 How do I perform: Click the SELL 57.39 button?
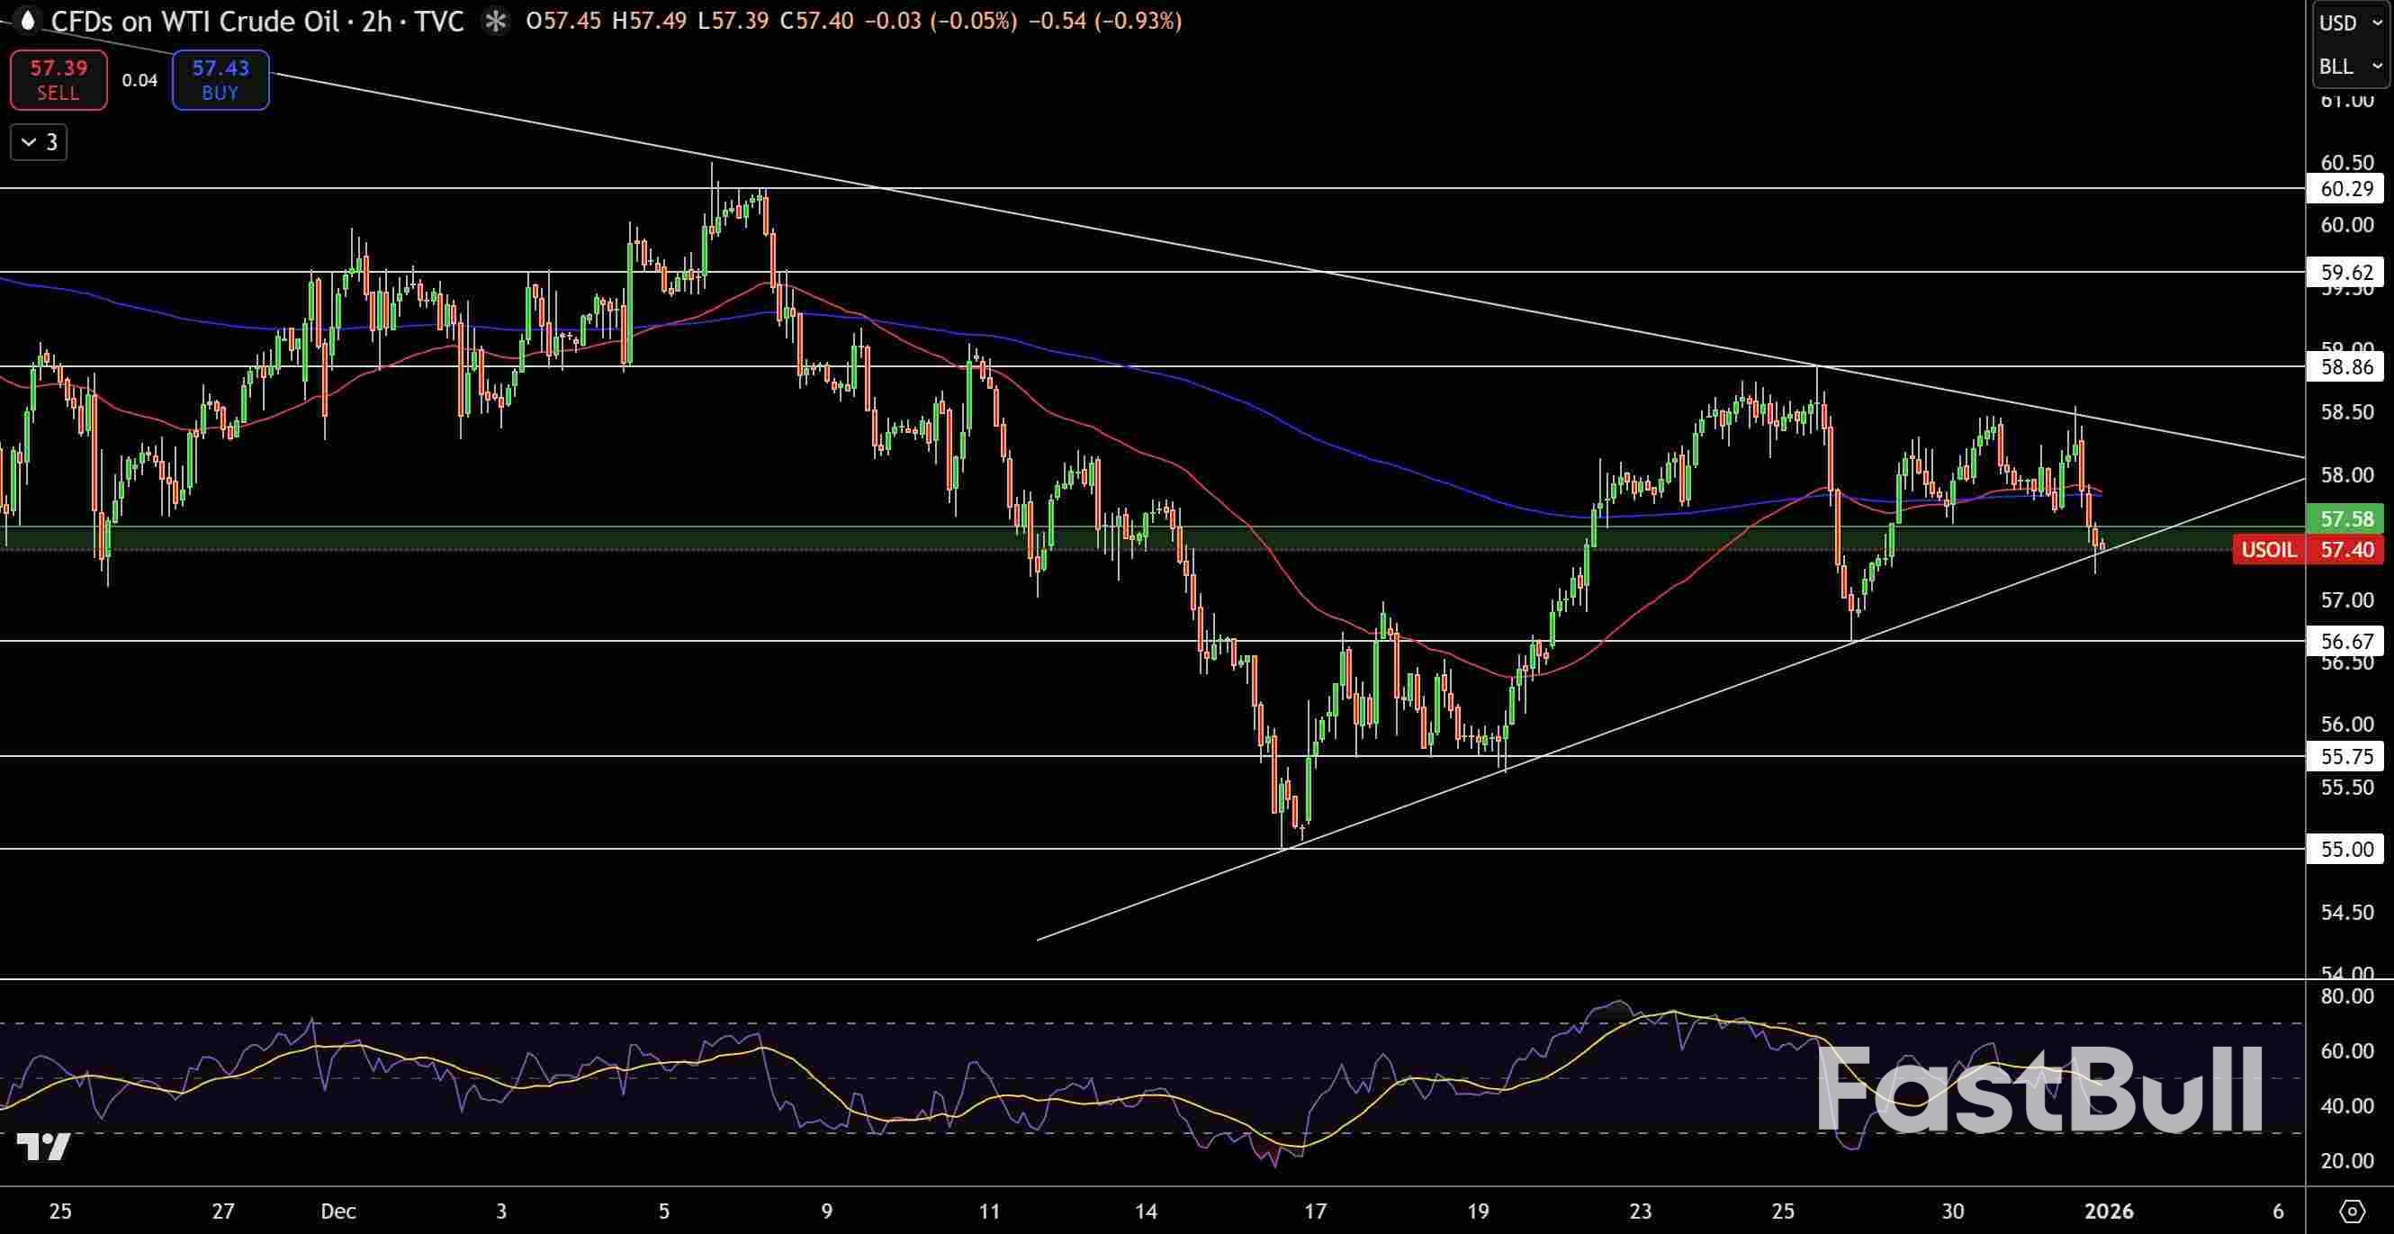[58, 80]
